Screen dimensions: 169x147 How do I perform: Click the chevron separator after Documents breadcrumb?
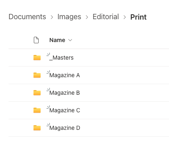tap(52, 17)
